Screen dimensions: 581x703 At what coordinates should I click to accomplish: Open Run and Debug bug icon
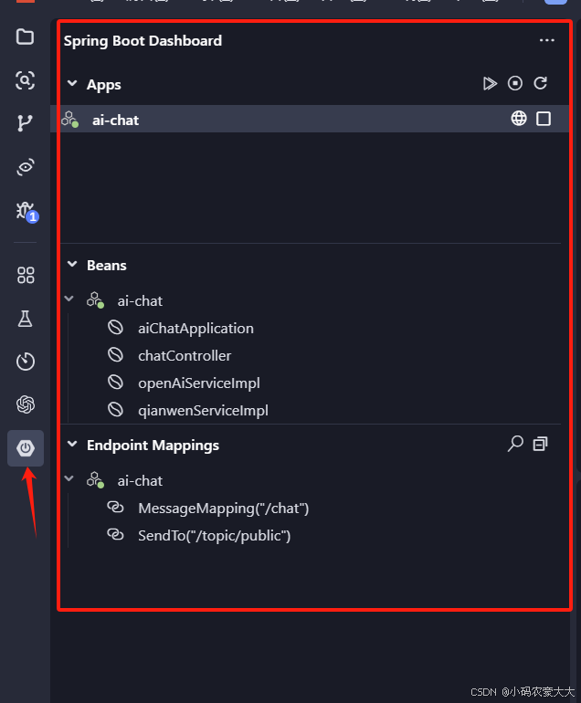(x=26, y=211)
